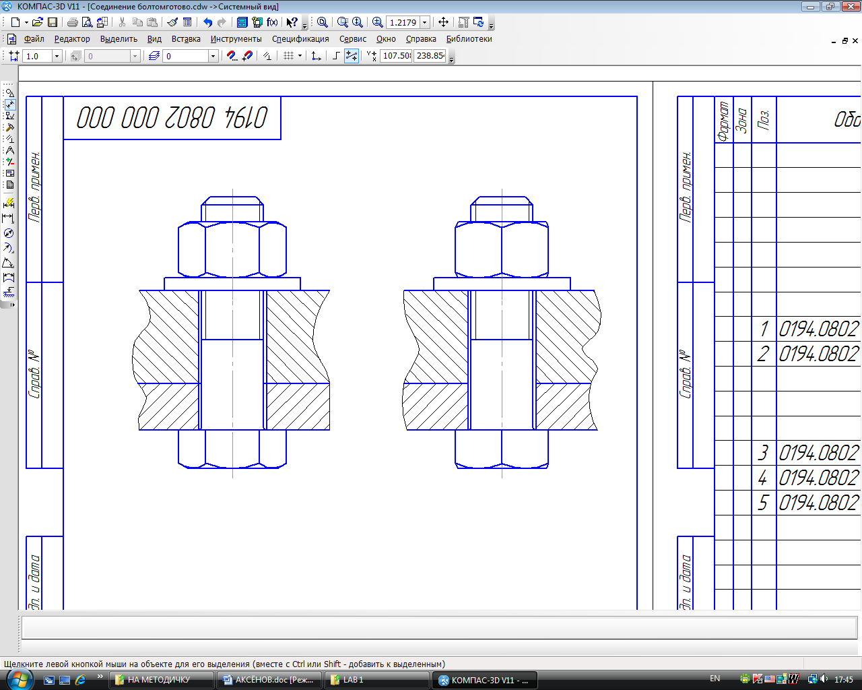Screen dimensions: 862x690
Task: Click specification cell with position number 3
Action: pyautogui.click(x=764, y=453)
